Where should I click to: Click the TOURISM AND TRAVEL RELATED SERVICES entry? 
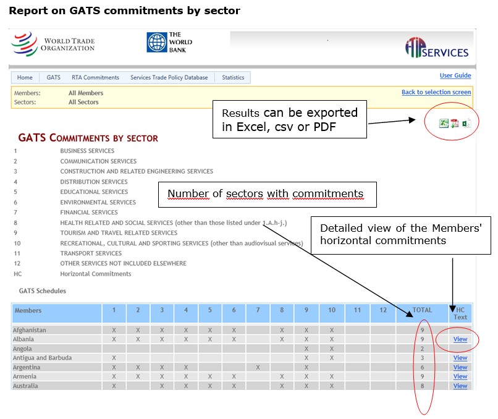(119, 233)
